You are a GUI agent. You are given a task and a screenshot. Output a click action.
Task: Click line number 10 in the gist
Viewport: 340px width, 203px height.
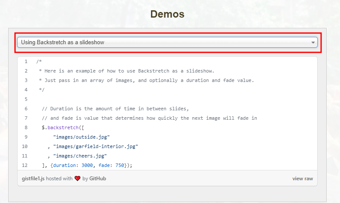(25, 146)
